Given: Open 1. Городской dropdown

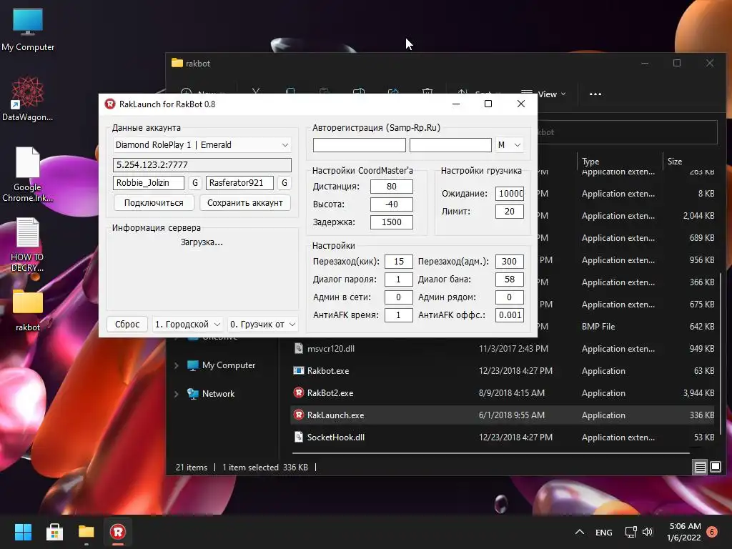Looking at the screenshot, I should pyautogui.click(x=187, y=324).
